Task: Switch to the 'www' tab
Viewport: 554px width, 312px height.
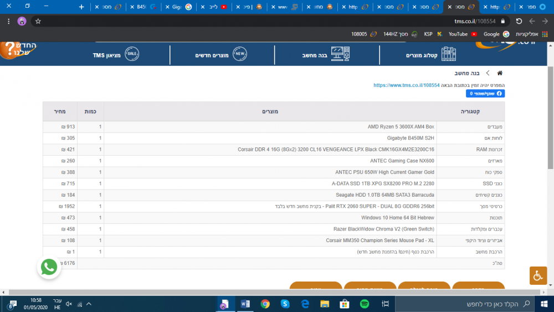Action: click(284, 7)
